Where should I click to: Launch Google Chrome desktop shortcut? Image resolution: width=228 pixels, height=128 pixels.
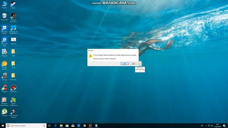(x=4, y=65)
